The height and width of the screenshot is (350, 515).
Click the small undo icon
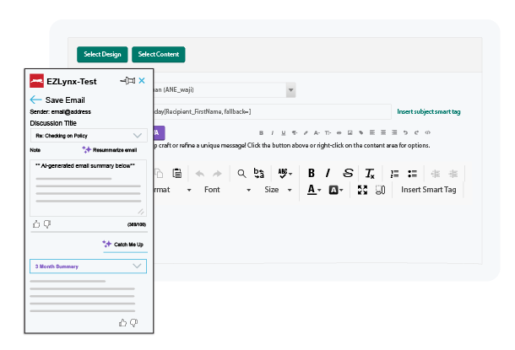[405, 133]
